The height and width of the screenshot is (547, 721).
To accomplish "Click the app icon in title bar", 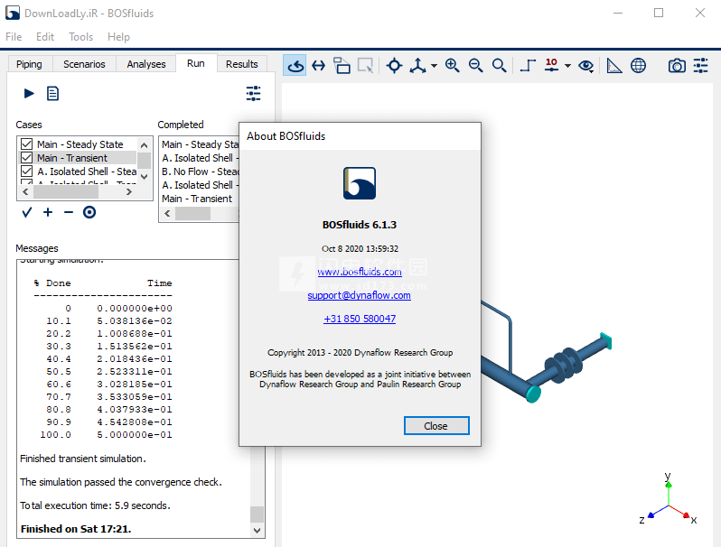I will pyautogui.click(x=13, y=13).
